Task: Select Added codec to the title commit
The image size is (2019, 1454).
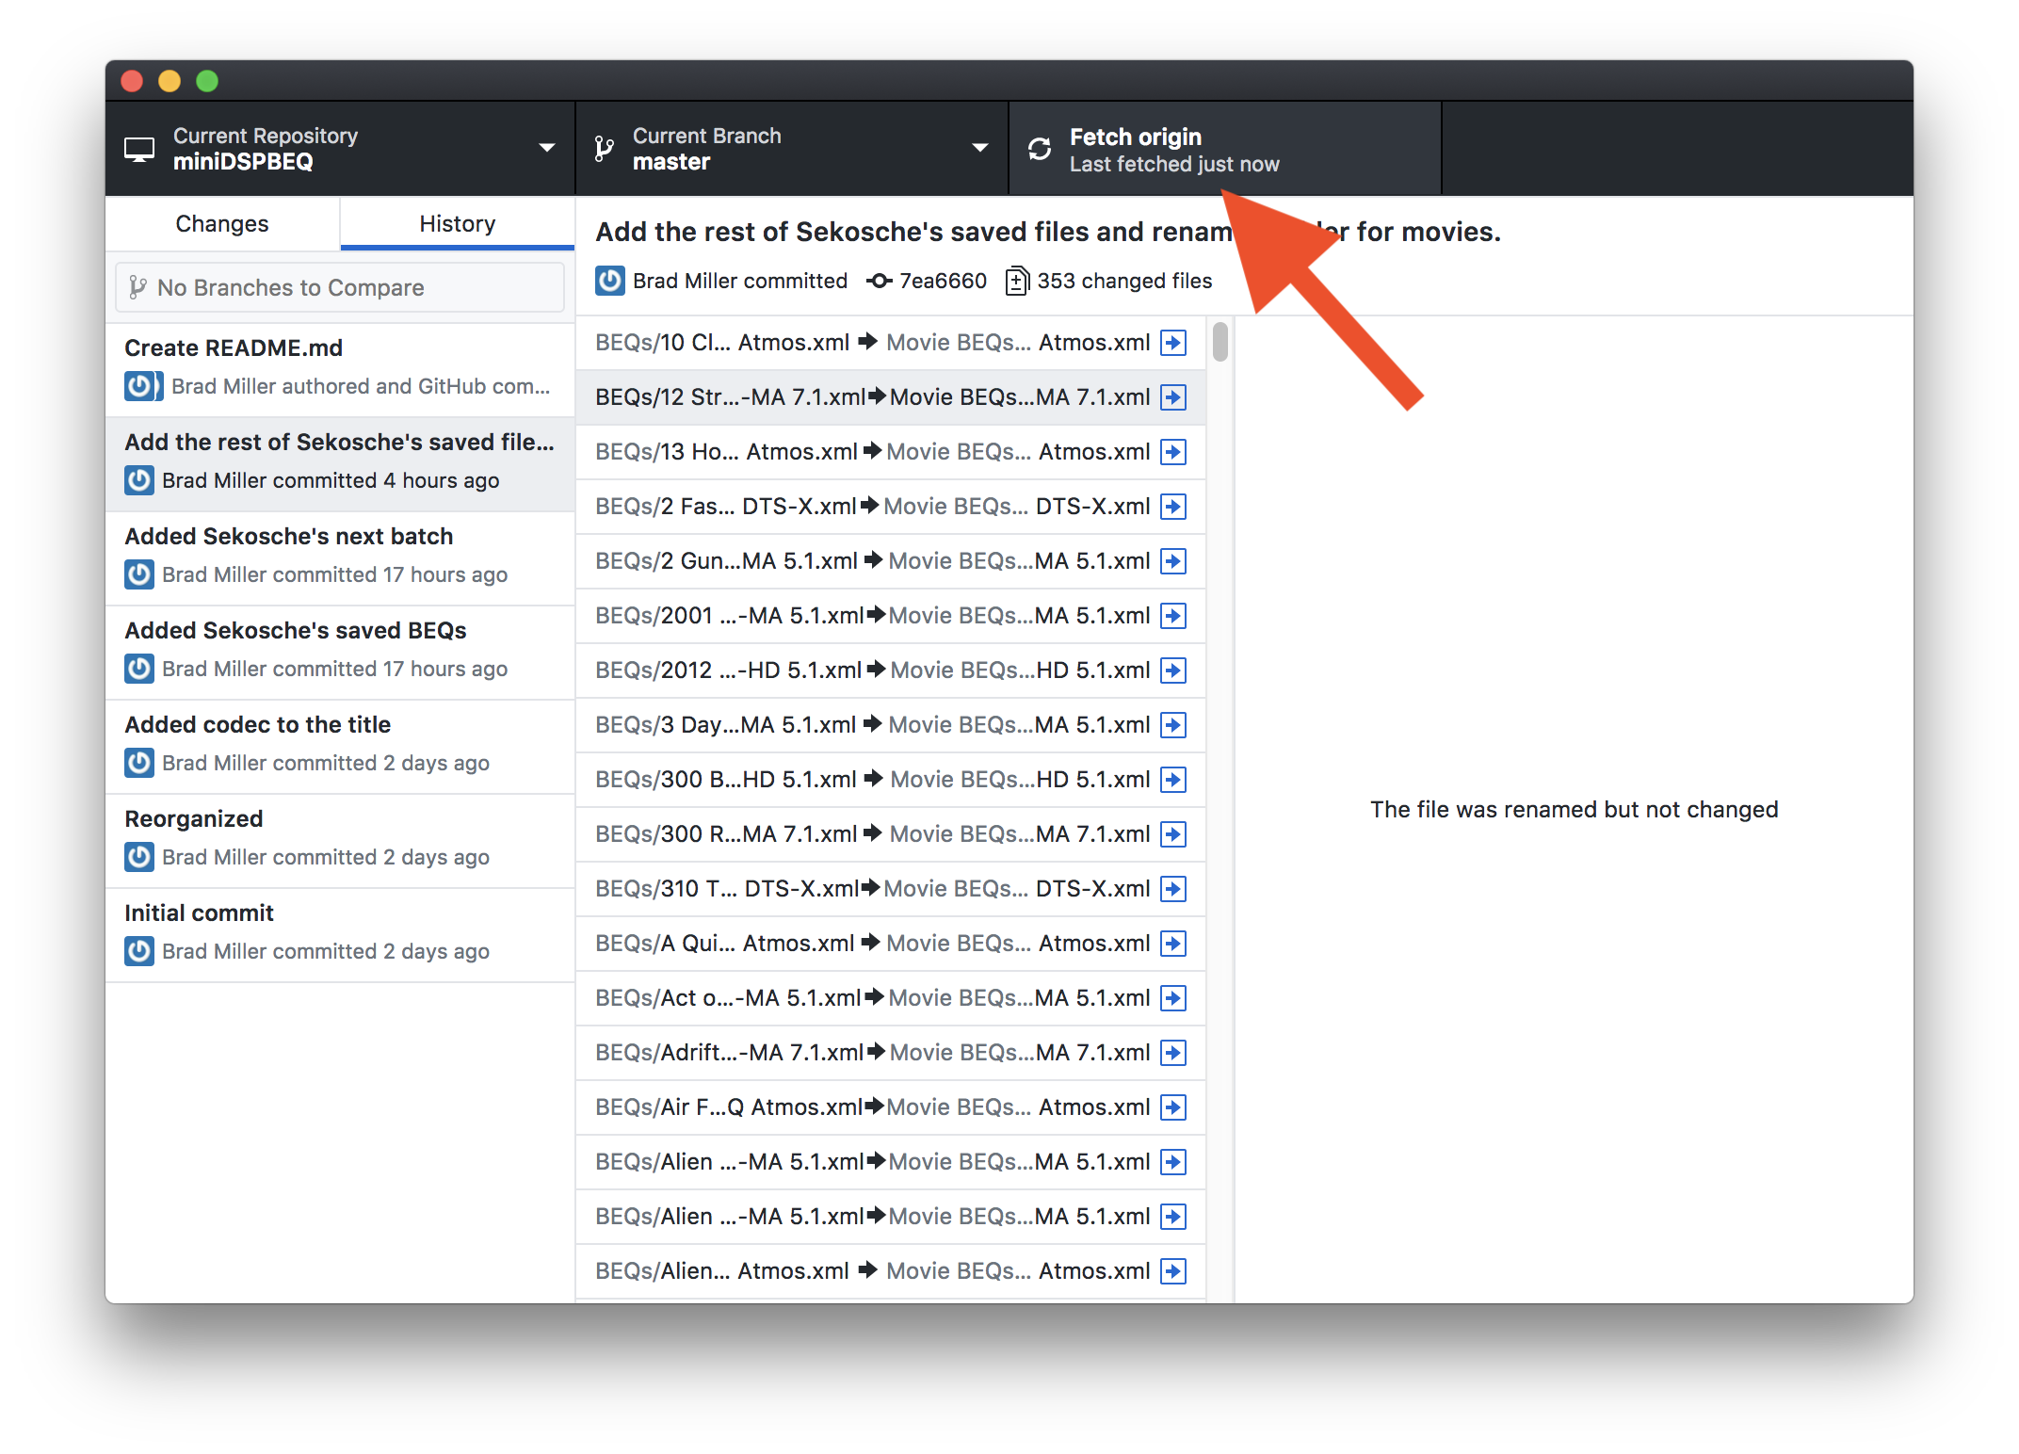Action: point(340,747)
